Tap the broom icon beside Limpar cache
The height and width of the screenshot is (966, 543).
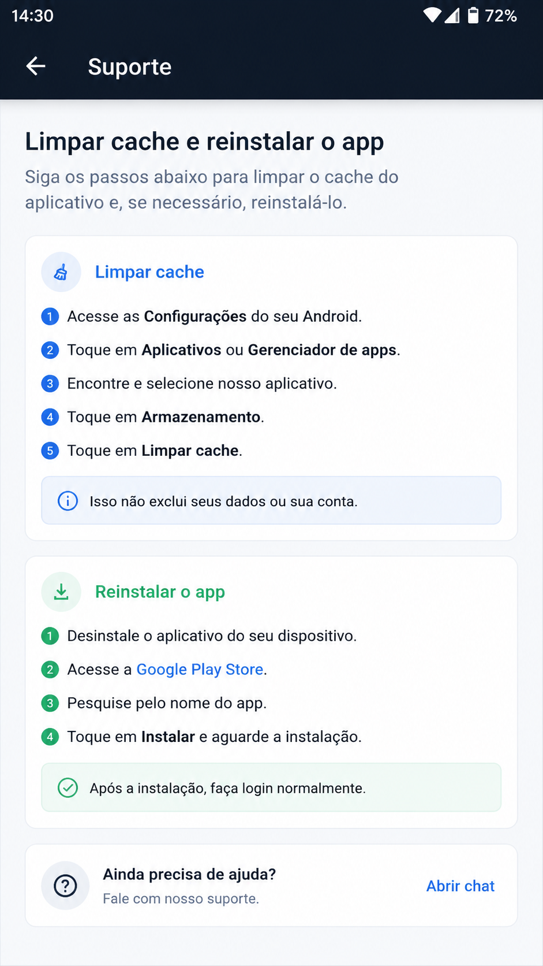click(61, 272)
